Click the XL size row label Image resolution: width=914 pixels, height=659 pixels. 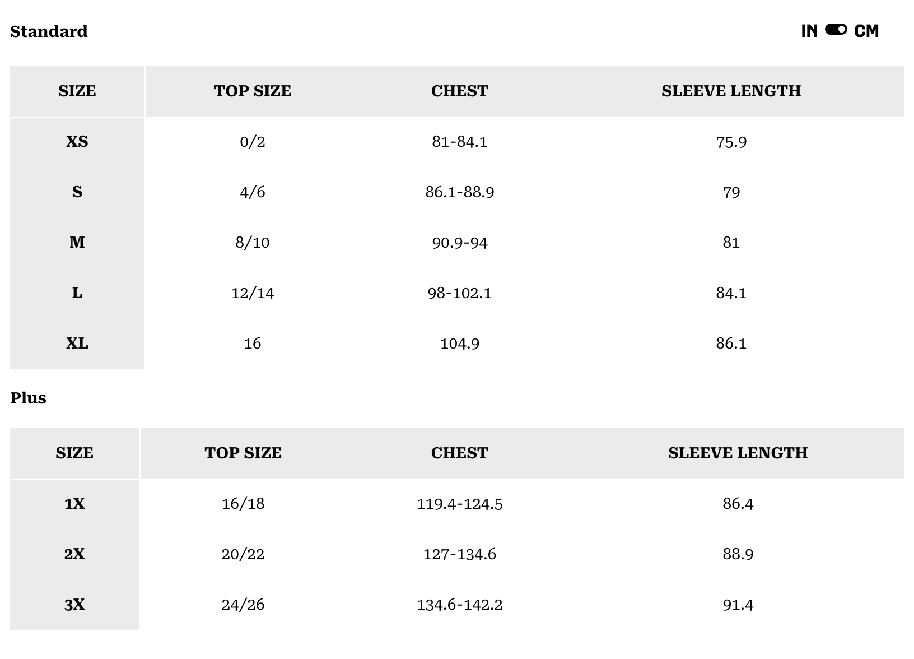pos(77,344)
